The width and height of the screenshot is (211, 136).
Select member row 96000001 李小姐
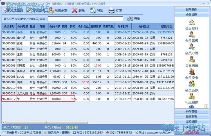tap(88, 38)
